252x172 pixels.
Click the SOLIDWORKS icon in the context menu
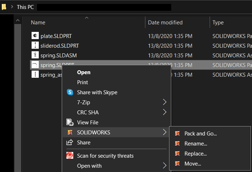click(70, 132)
